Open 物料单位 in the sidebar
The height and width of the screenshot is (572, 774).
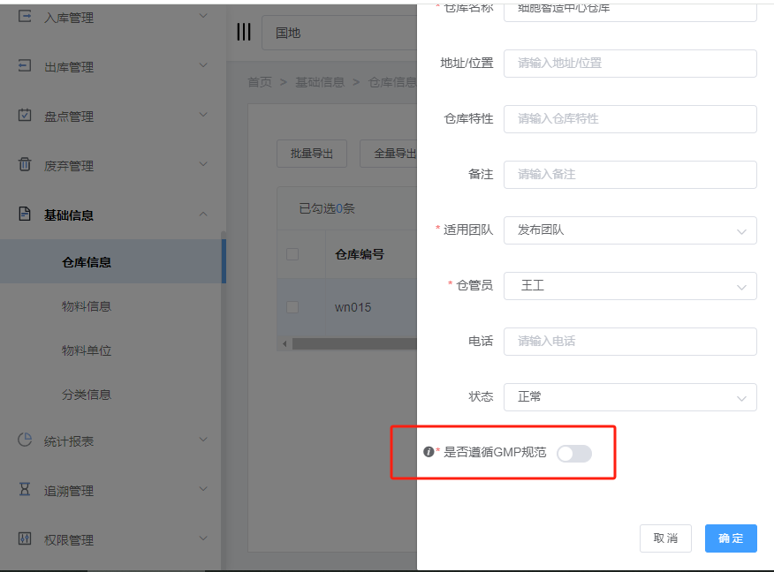tap(87, 350)
